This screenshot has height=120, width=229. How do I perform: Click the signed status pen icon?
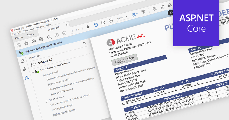pos(21,53)
